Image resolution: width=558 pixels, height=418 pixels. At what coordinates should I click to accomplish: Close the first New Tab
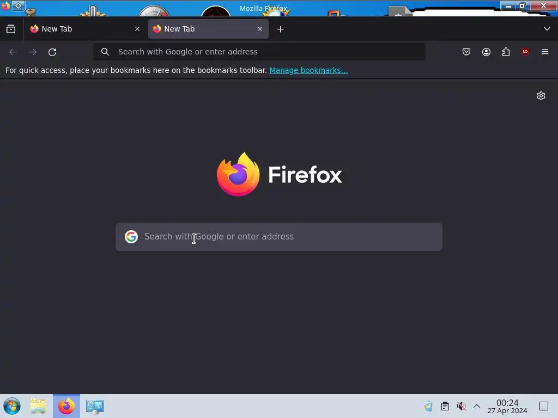[x=137, y=29]
